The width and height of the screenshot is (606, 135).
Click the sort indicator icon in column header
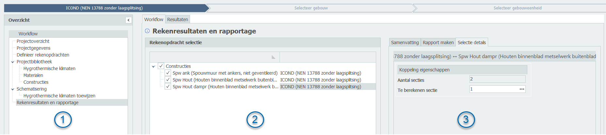coord(273,57)
